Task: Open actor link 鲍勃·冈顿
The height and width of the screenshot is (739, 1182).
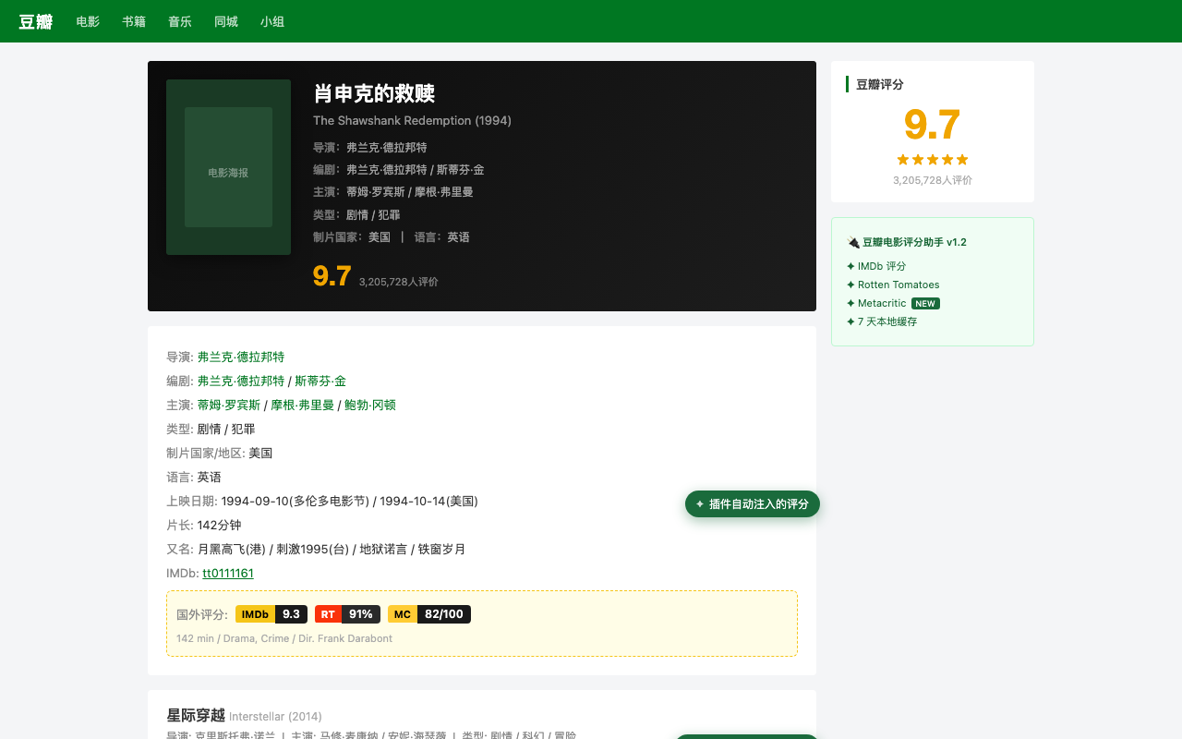Action: [x=370, y=405]
